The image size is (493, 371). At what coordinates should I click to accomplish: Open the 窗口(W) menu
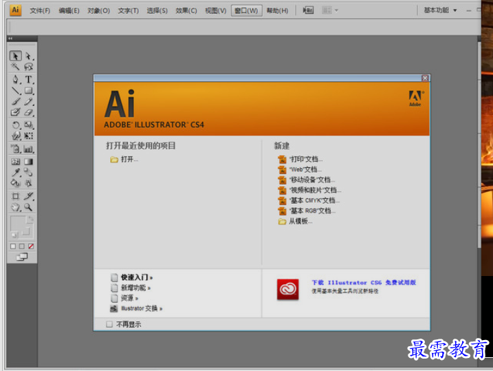tap(246, 11)
